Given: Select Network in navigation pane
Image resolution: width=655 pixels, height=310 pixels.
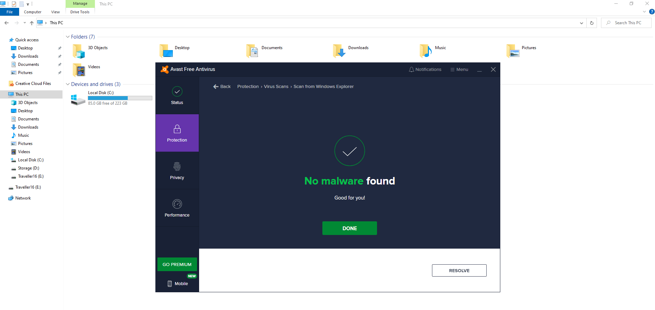Looking at the screenshot, I should pos(23,198).
